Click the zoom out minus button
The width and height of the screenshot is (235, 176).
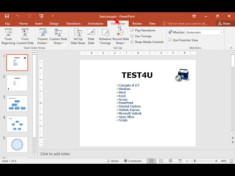pos(187,161)
